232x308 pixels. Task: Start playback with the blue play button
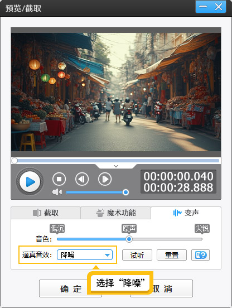(x=30, y=181)
